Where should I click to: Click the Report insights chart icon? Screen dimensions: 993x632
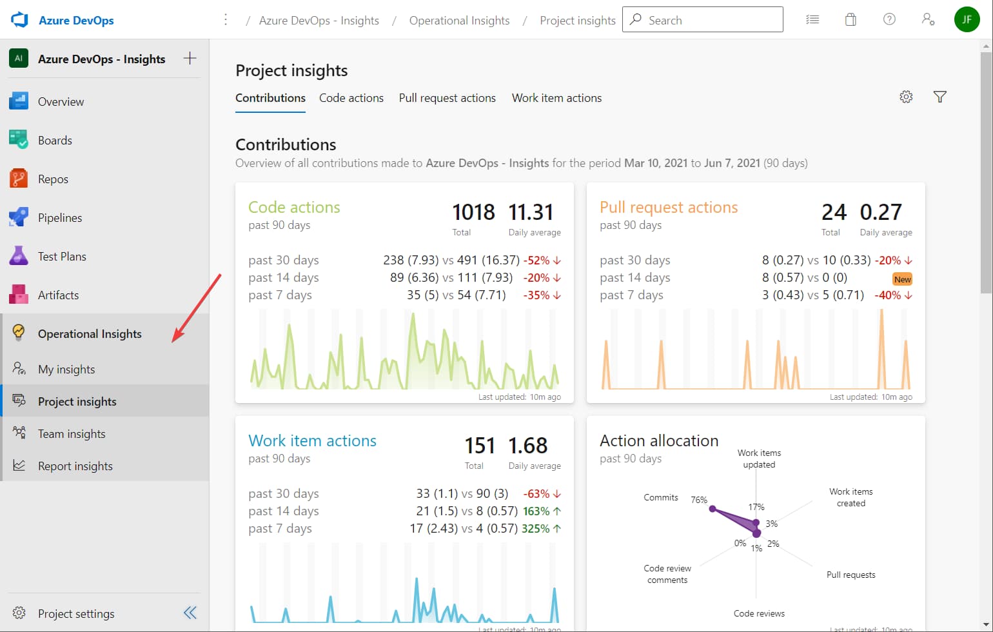(19, 465)
